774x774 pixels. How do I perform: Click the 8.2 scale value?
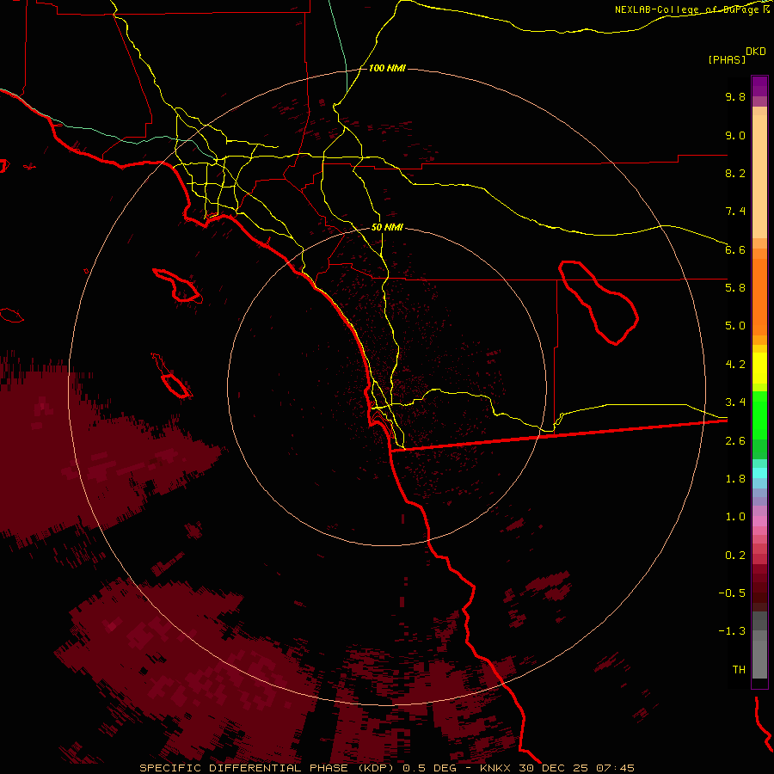pos(735,173)
